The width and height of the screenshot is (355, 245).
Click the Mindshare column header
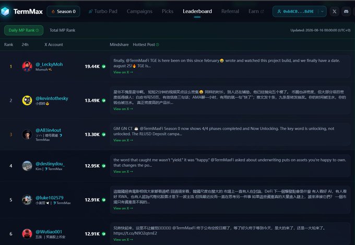point(119,45)
